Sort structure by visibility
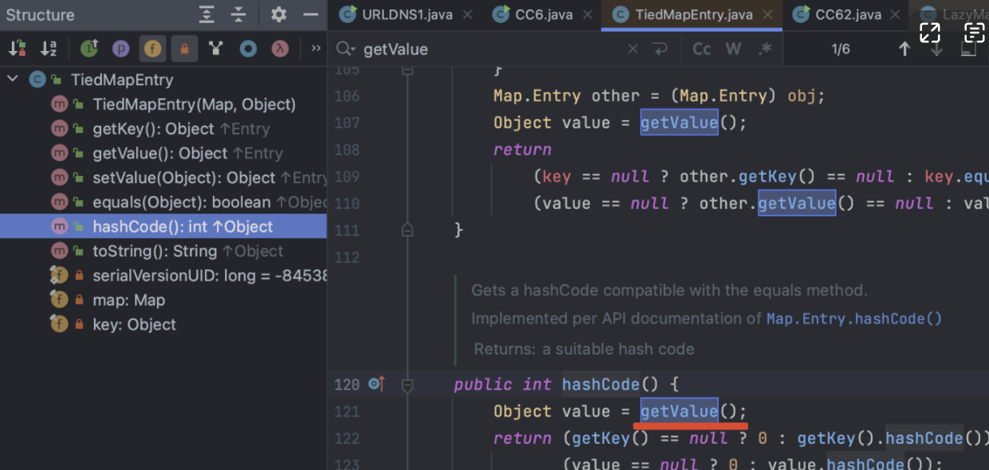 coord(17,49)
